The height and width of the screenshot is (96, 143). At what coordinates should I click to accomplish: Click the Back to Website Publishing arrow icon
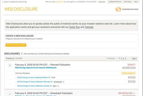[x=3, y=2]
